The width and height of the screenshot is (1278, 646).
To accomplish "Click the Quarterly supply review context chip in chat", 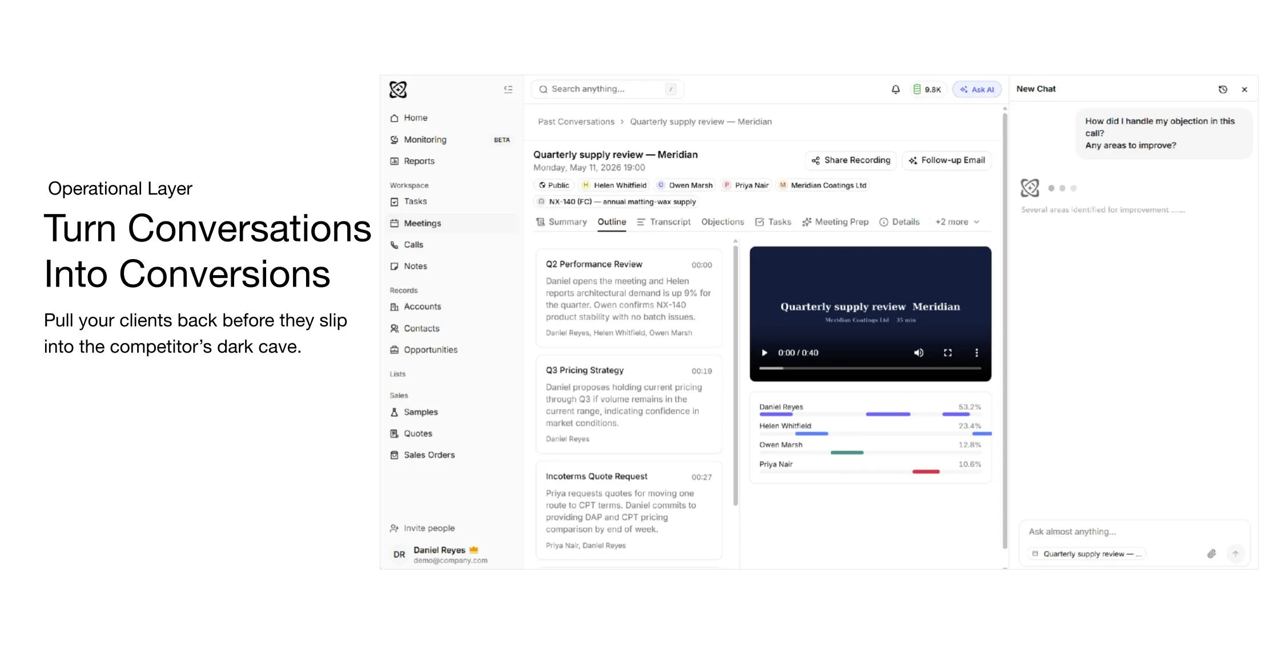I will point(1087,554).
